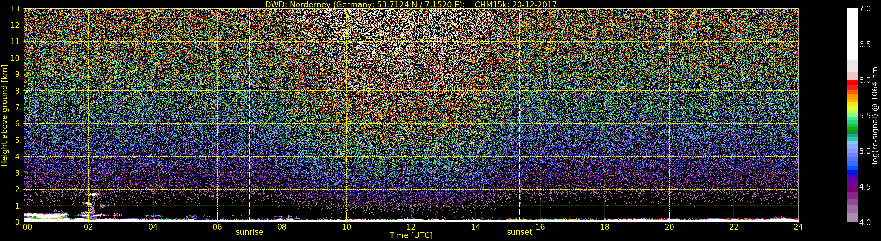Click the '08' time tick label
Screen dimensions: 881x241
pyautogui.click(x=282, y=227)
